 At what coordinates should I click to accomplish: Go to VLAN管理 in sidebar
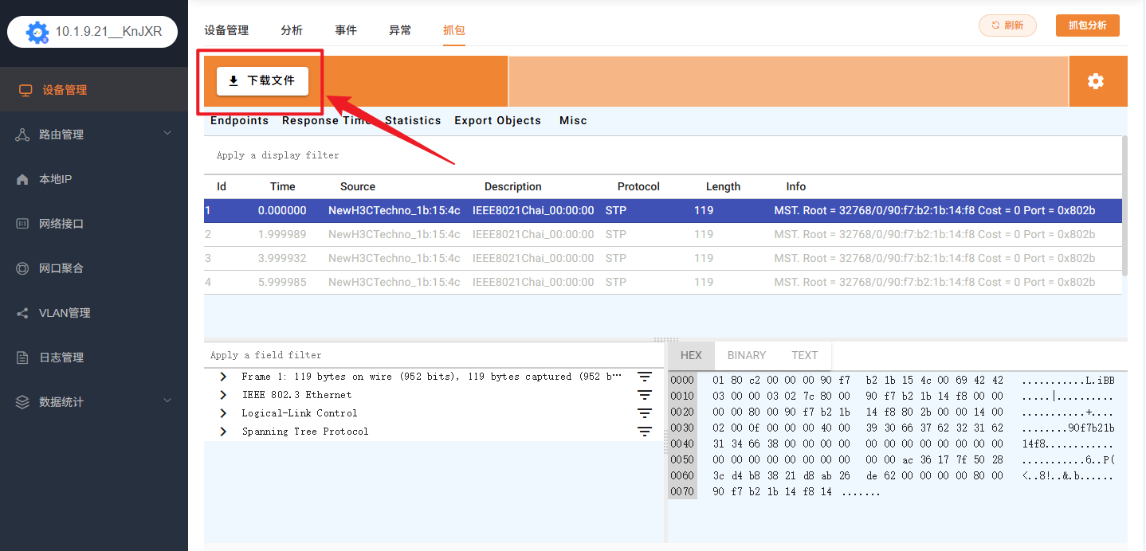pos(65,313)
